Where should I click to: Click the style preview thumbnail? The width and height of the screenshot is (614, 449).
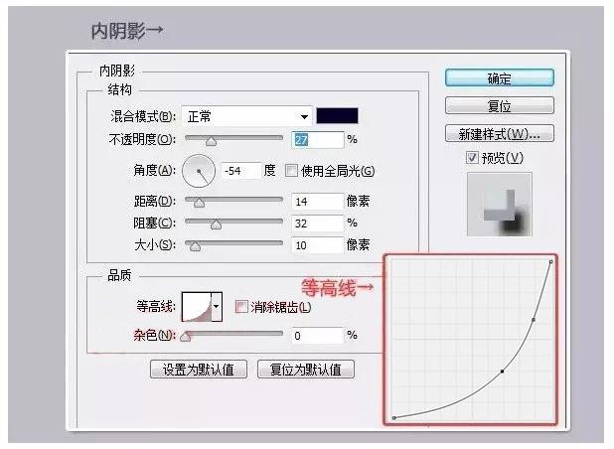click(499, 204)
